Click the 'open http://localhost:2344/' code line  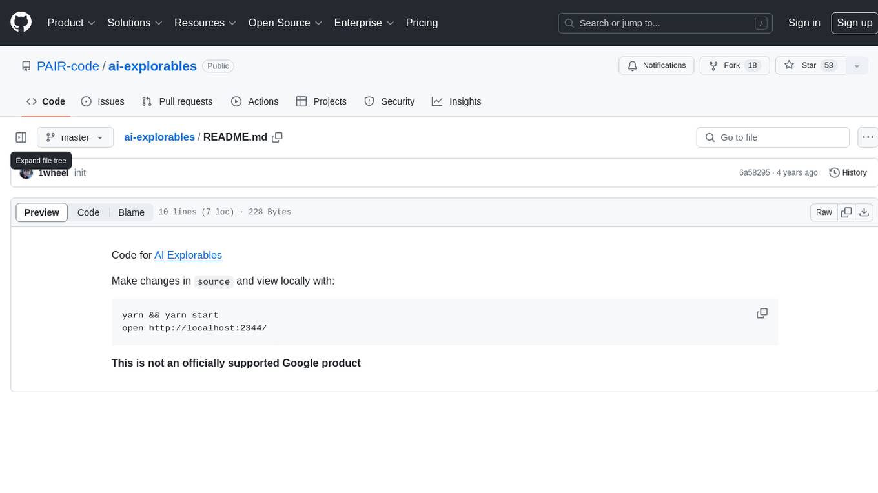pyautogui.click(x=194, y=328)
